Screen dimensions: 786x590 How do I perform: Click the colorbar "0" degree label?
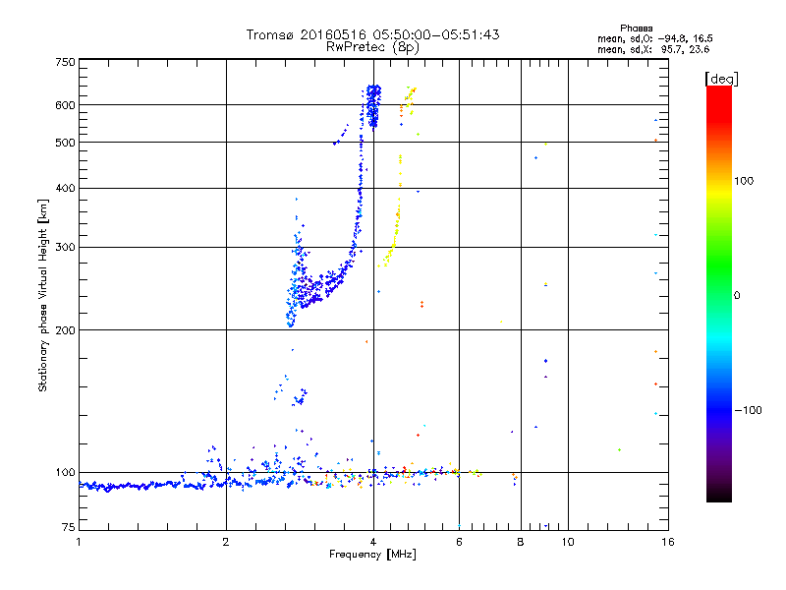coord(737,296)
